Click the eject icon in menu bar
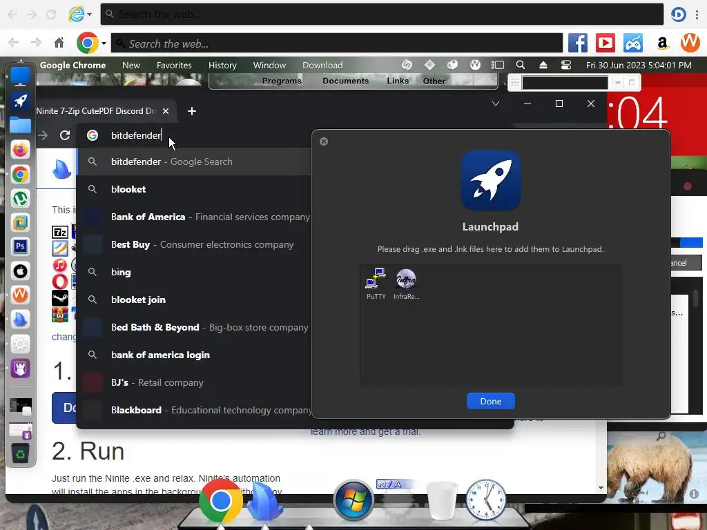The width and height of the screenshot is (707, 530). 543,65
